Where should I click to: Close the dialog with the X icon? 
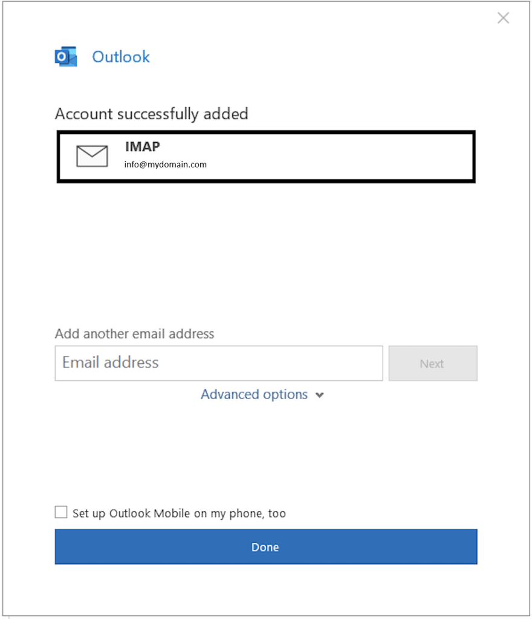point(503,18)
